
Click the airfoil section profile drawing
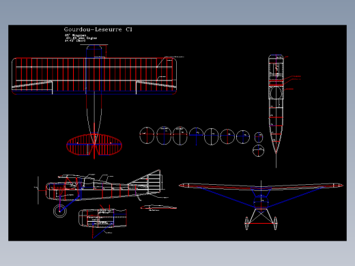tap(158, 207)
